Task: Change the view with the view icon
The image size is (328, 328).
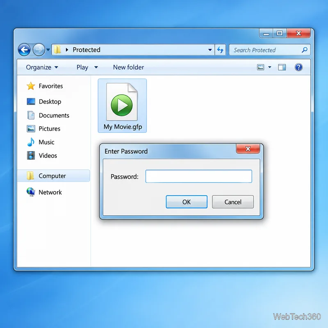Action: pos(260,67)
